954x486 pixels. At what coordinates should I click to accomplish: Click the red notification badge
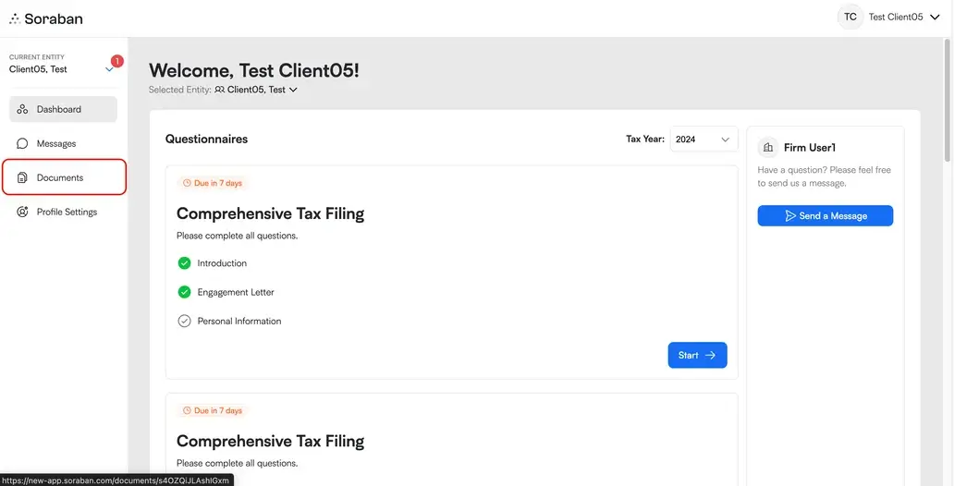coord(116,61)
